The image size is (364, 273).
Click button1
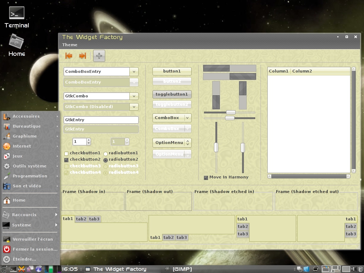tap(172, 71)
